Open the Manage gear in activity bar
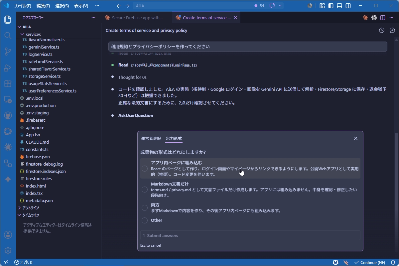399x266 pixels. click(x=8, y=251)
